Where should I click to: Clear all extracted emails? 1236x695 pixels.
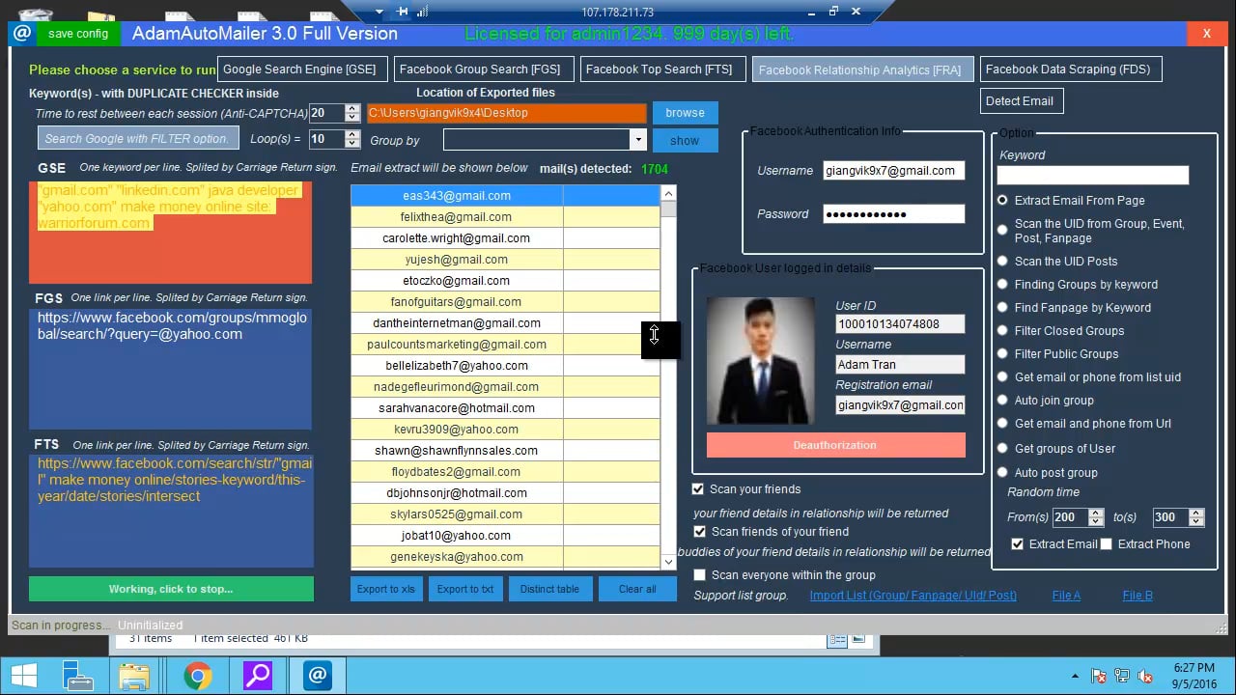point(637,589)
